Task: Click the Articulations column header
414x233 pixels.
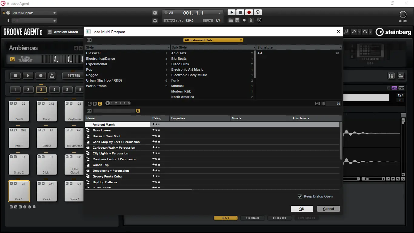Action: pos(316,118)
